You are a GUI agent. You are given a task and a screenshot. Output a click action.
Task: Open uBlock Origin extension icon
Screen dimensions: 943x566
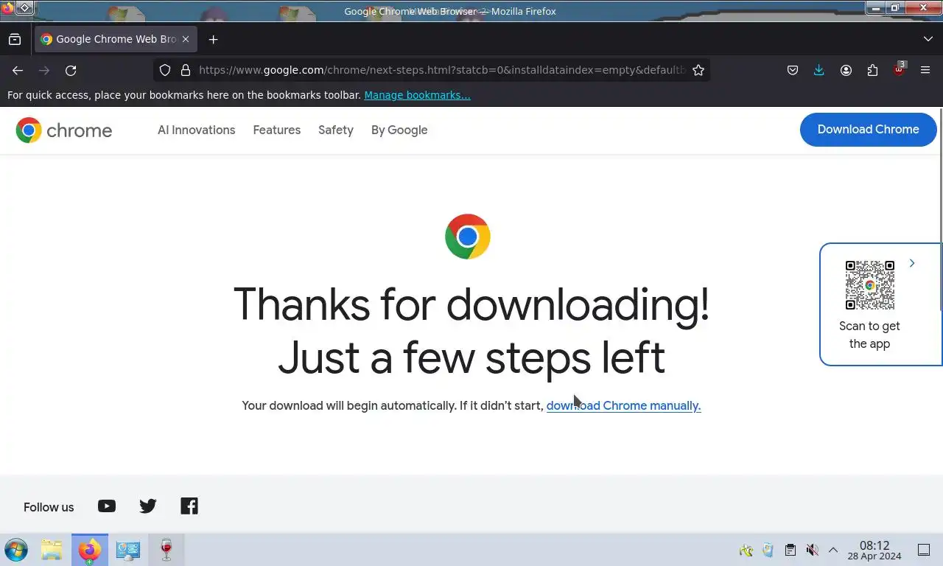[x=899, y=70]
